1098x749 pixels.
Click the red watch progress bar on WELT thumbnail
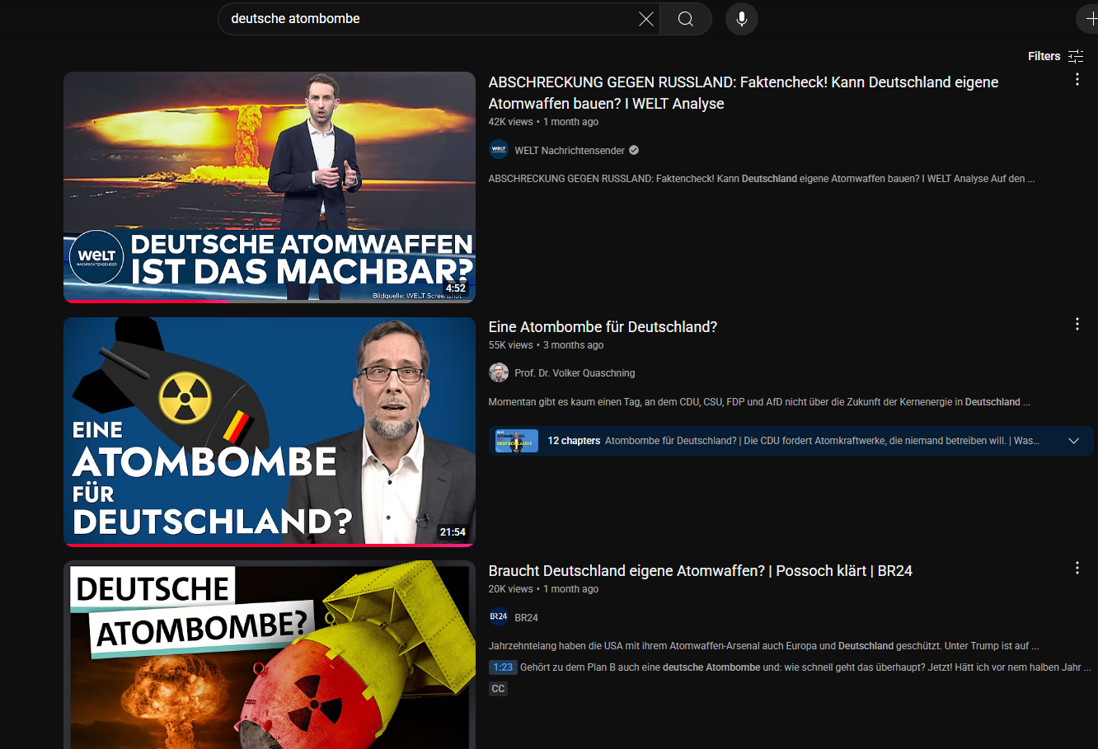pos(147,302)
